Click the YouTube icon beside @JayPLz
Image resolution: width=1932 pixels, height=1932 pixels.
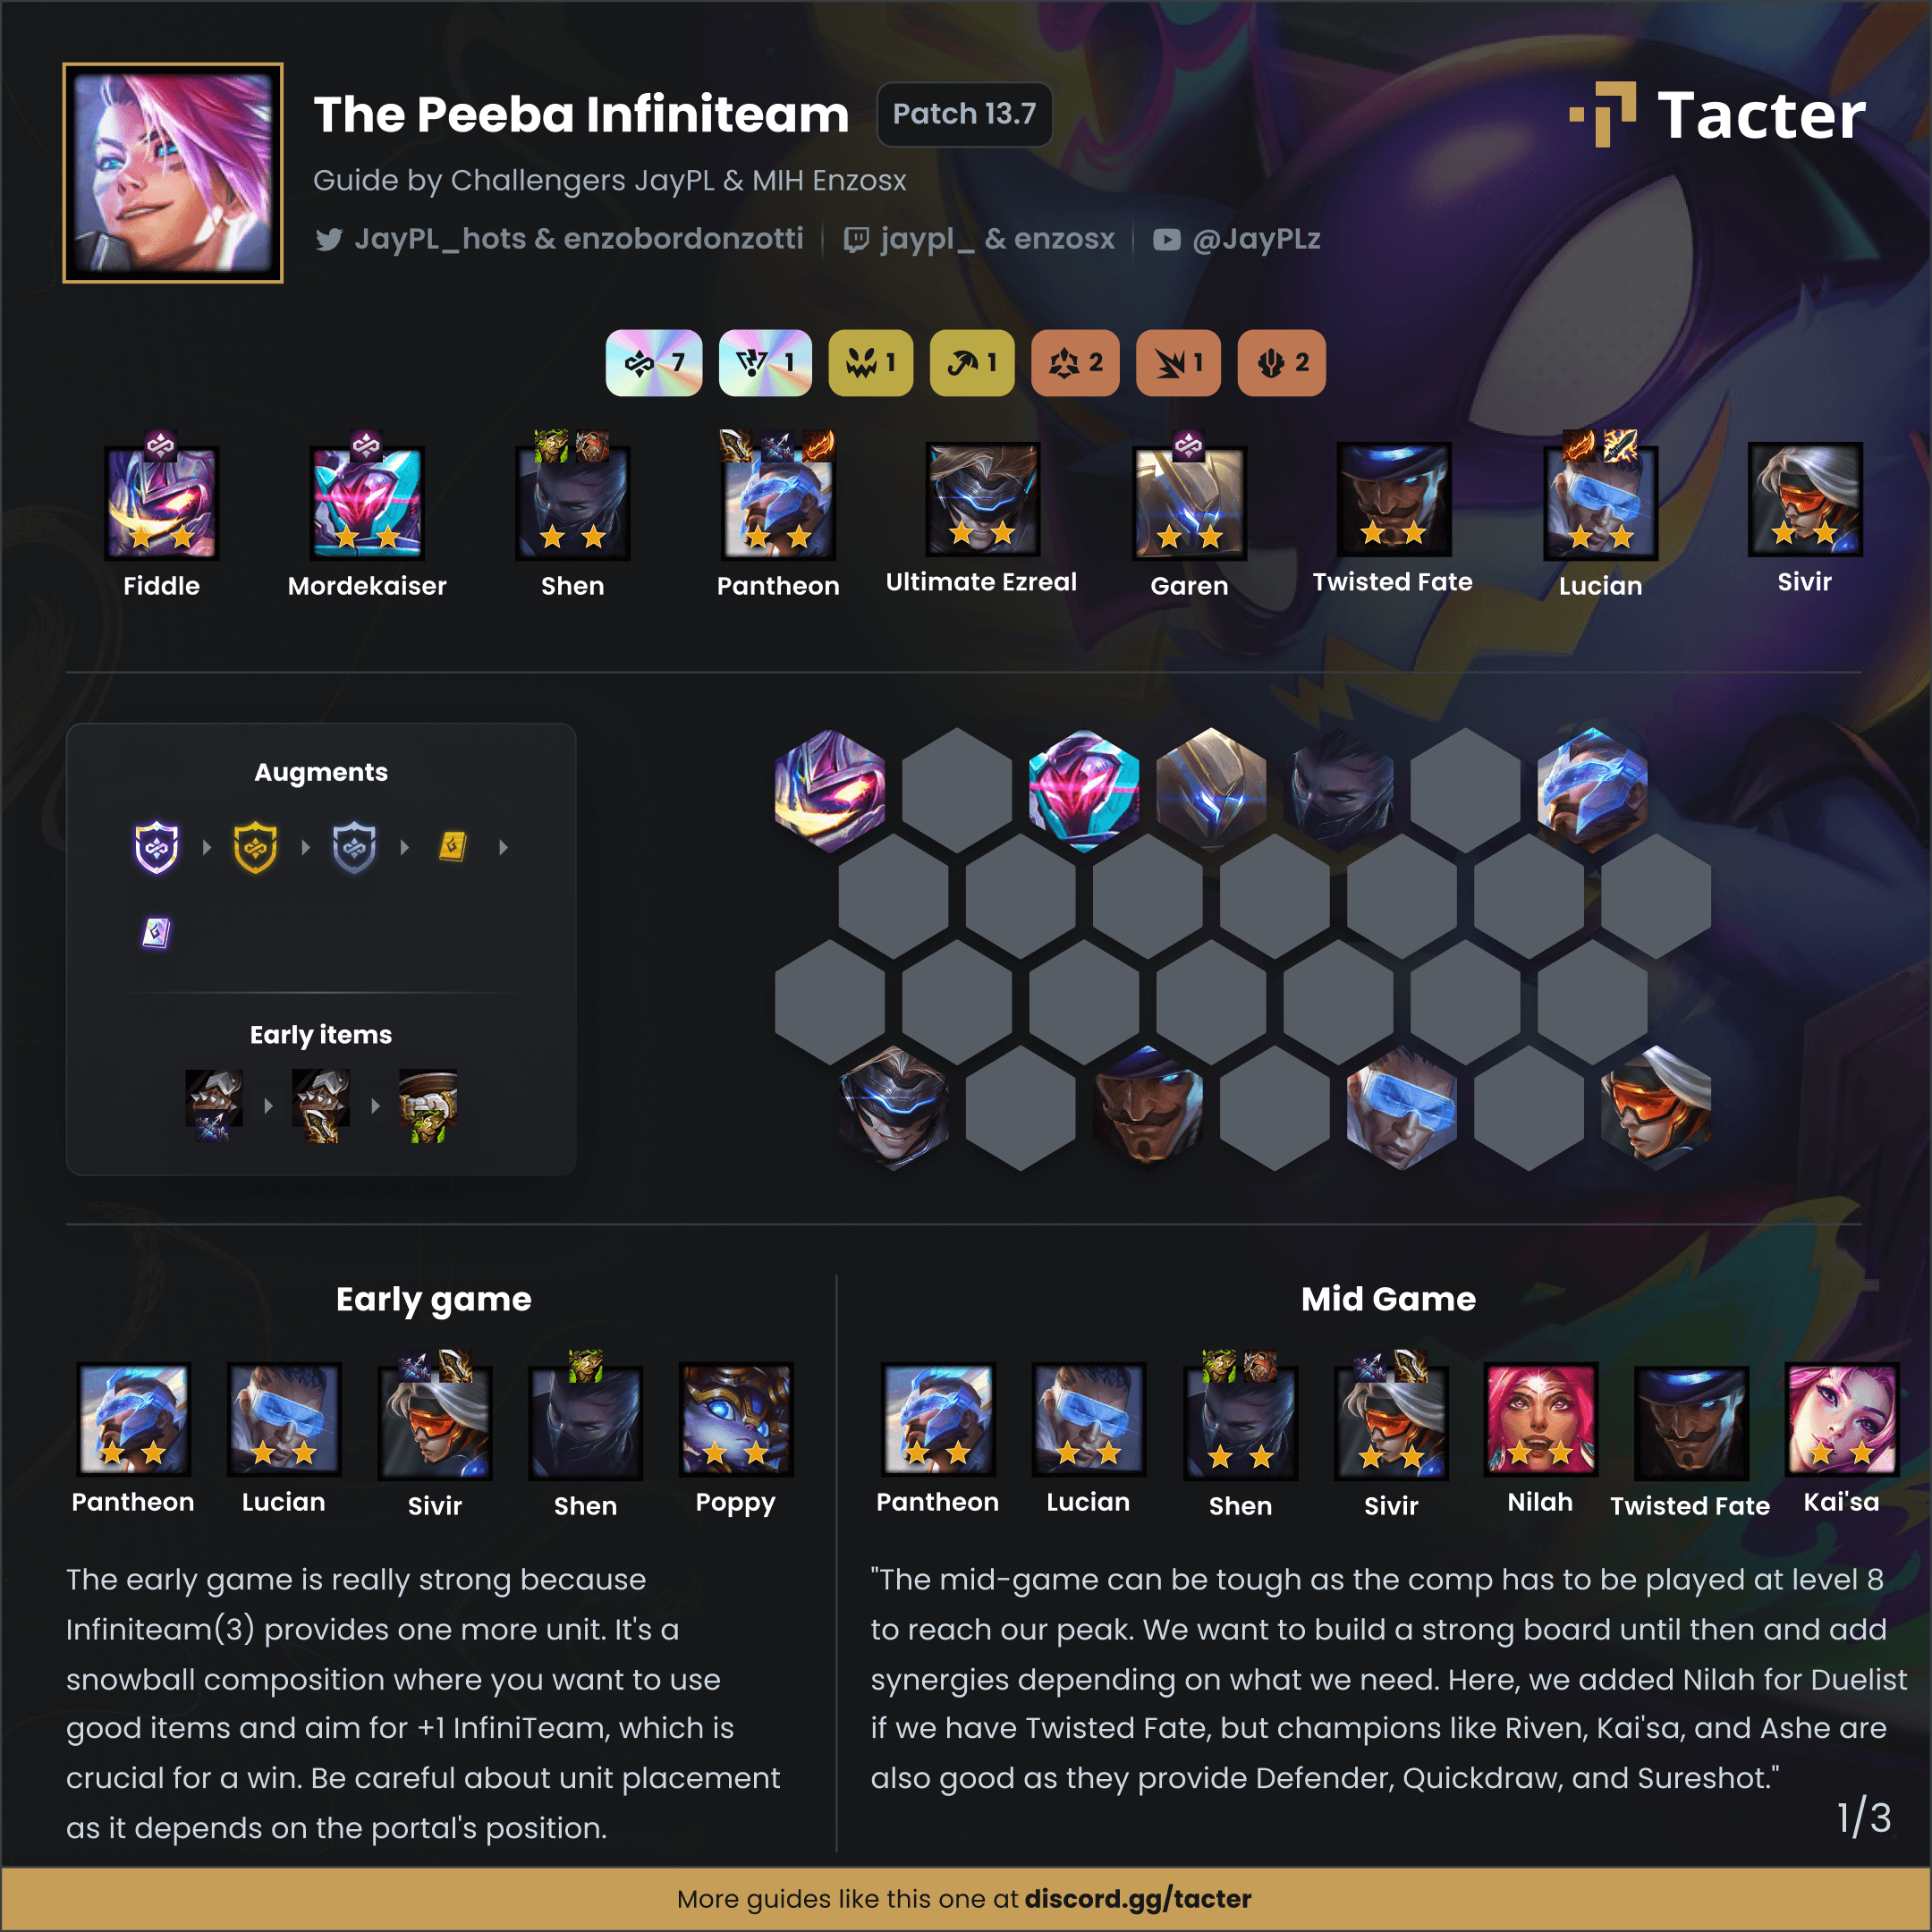[1166, 240]
